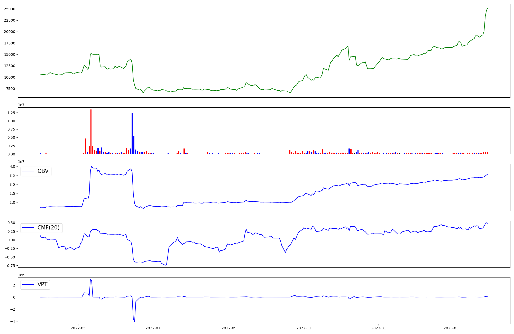Click the tallest red volume bar
Screen dimensions: 514x334
click(x=91, y=132)
